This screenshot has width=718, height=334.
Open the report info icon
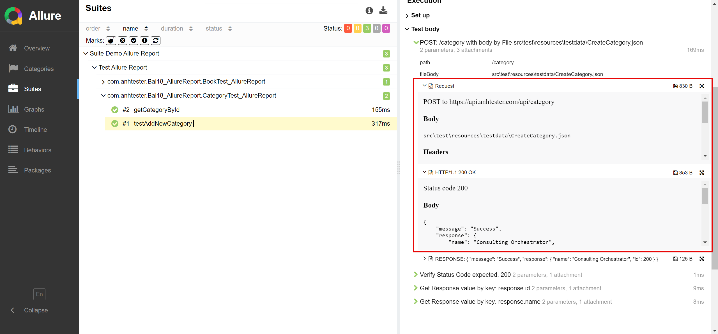(369, 11)
